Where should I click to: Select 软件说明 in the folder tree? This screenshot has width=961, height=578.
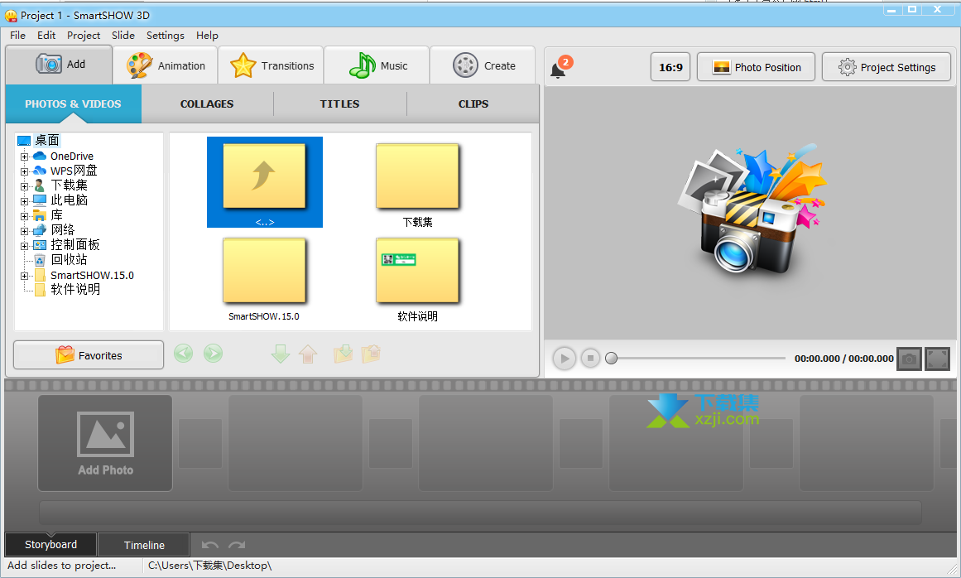click(74, 289)
